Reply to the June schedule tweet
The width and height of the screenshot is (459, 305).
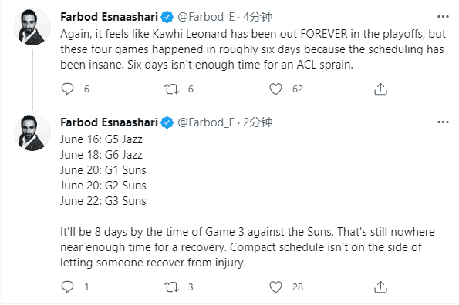tap(67, 287)
